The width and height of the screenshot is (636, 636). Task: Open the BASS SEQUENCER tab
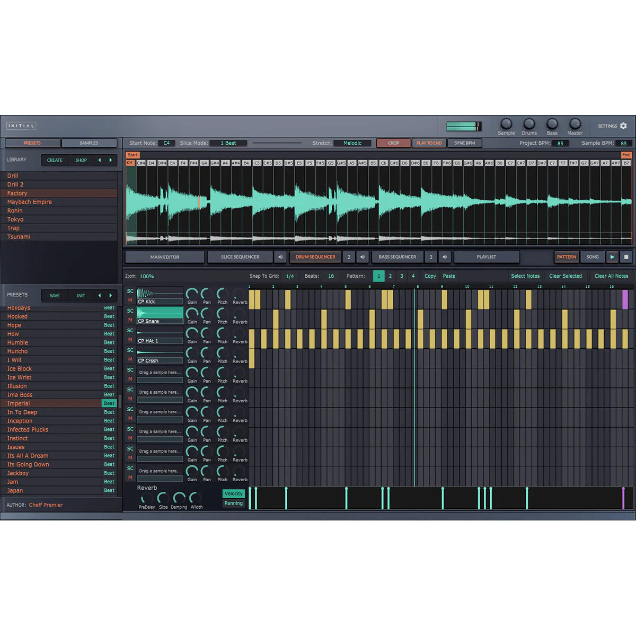click(397, 257)
